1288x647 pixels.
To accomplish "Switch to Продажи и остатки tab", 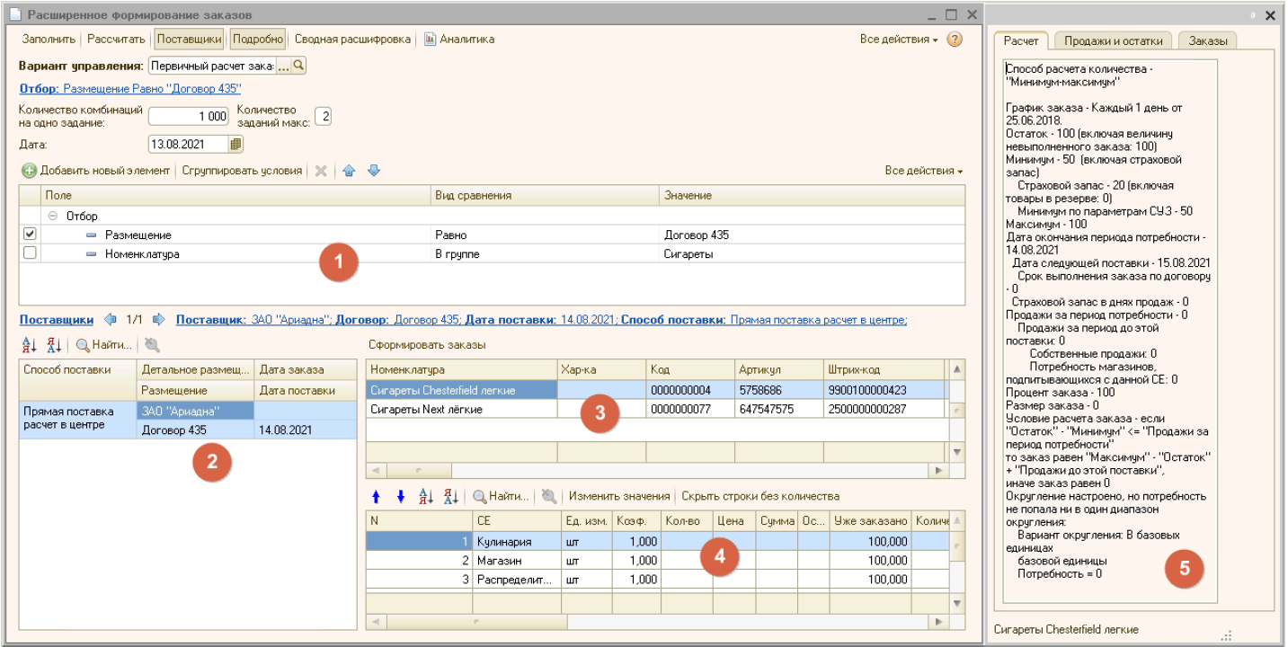I will tap(1113, 40).
